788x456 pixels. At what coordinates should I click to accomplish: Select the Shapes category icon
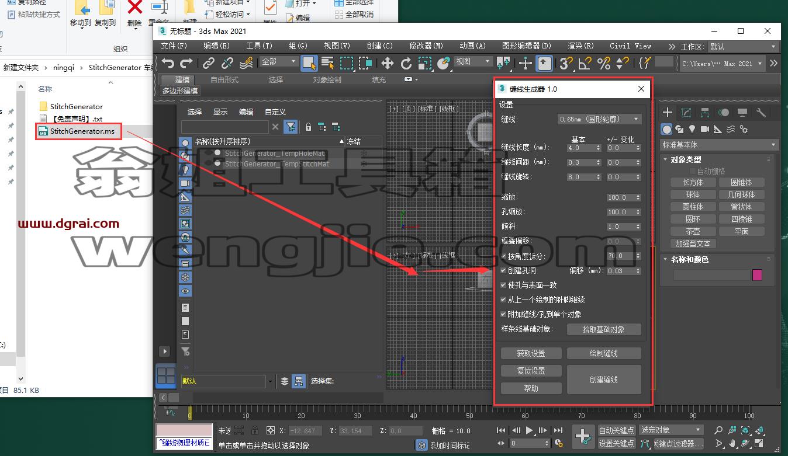click(679, 129)
